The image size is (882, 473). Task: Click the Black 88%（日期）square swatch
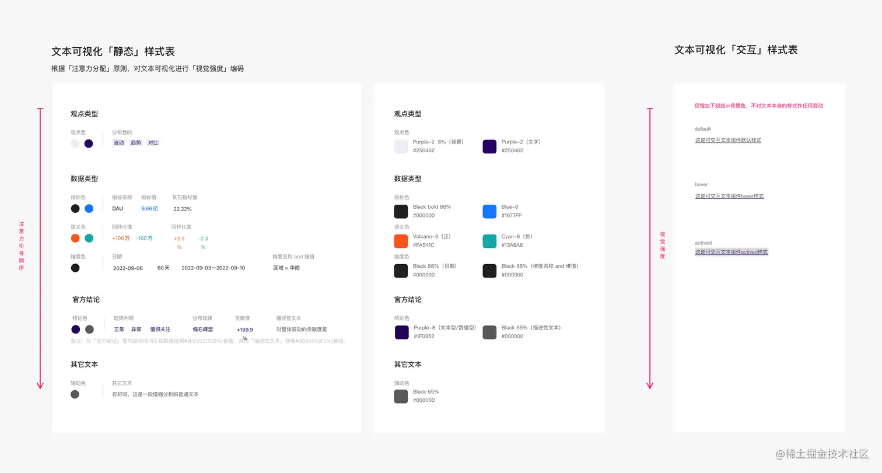401,271
